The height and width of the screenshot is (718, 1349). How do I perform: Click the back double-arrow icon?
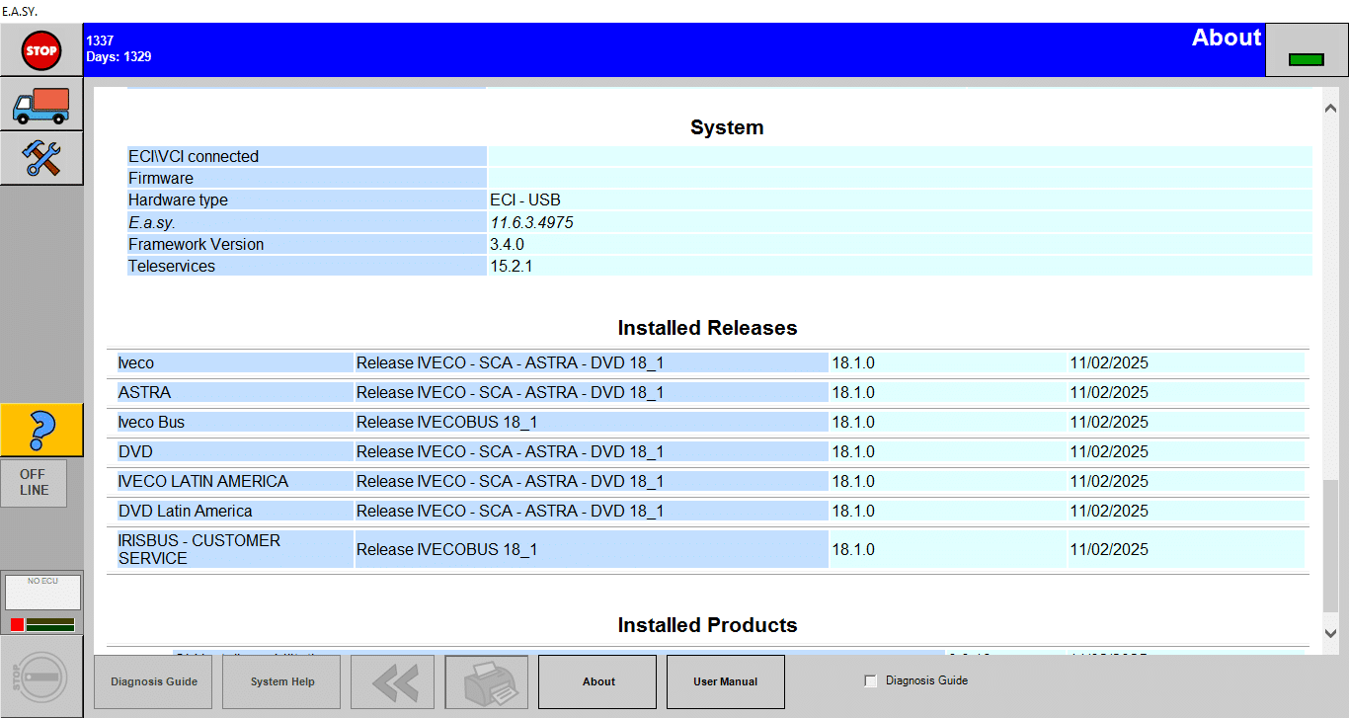click(x=392, y=681)
